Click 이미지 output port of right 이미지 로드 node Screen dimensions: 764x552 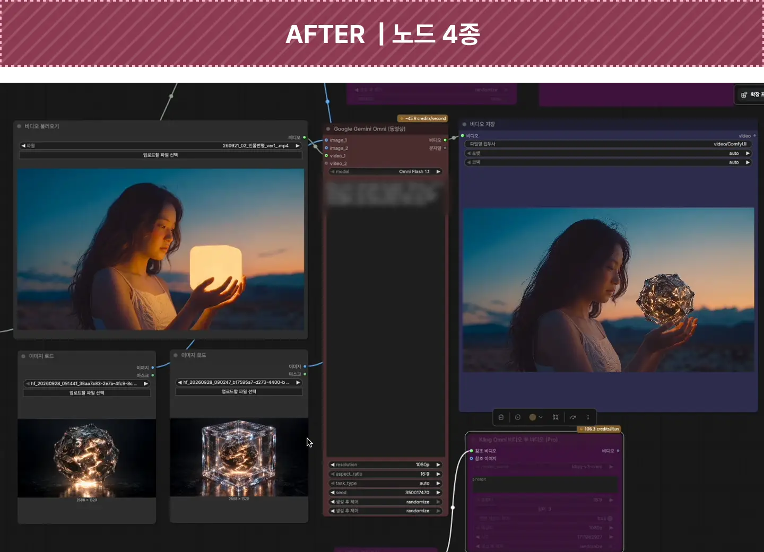(x=305, y=366)
